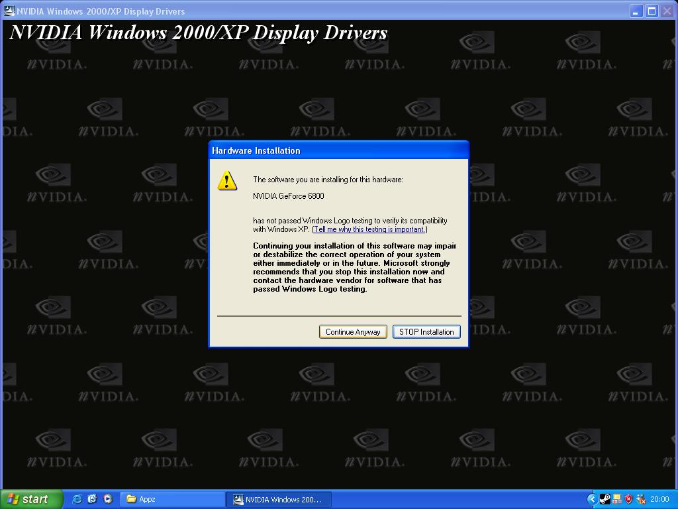Image resolution: width=678 pixels, height=509 pixels.
Task: Click 'The software you are installing' text
Action: [328, 180]
